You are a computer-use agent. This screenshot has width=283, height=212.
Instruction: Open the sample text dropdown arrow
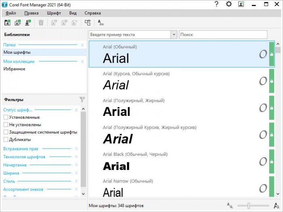[174, 34]
